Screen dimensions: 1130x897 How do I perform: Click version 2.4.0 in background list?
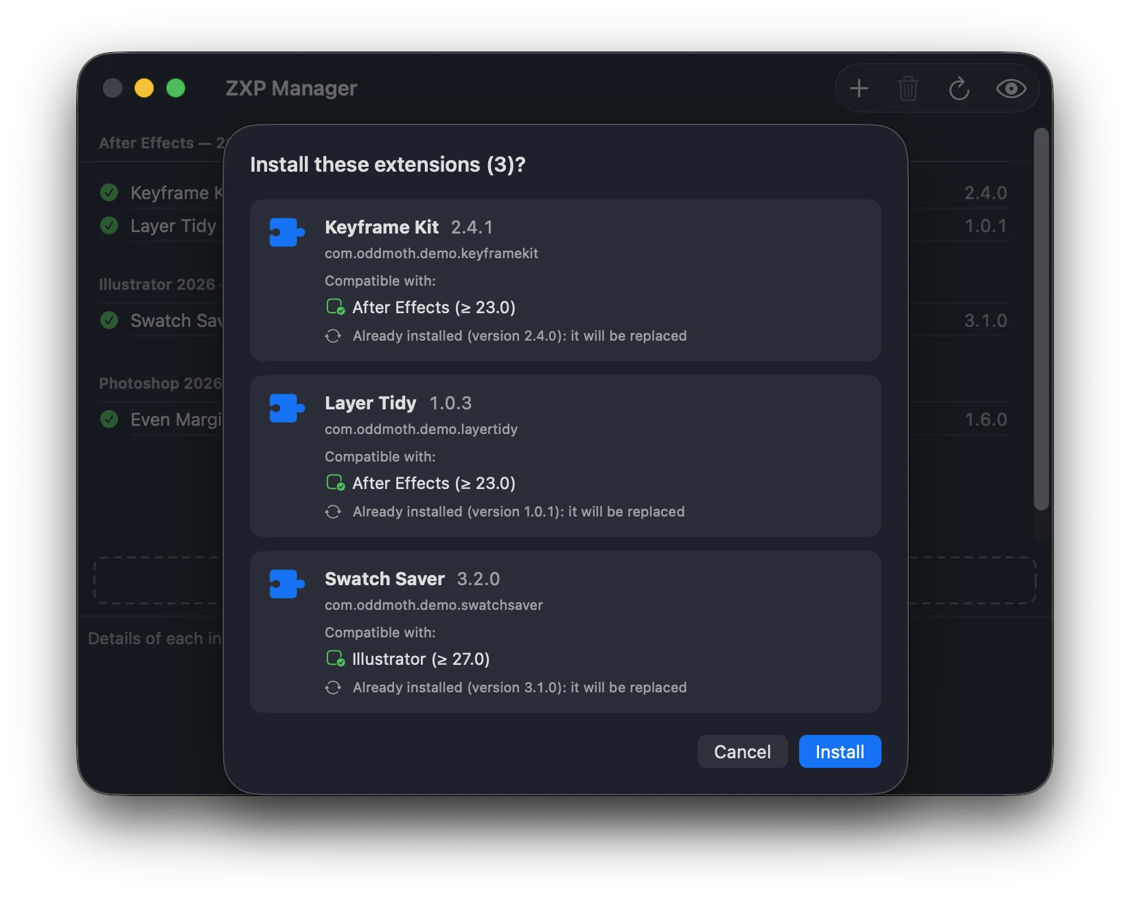(x=986, y=193)
